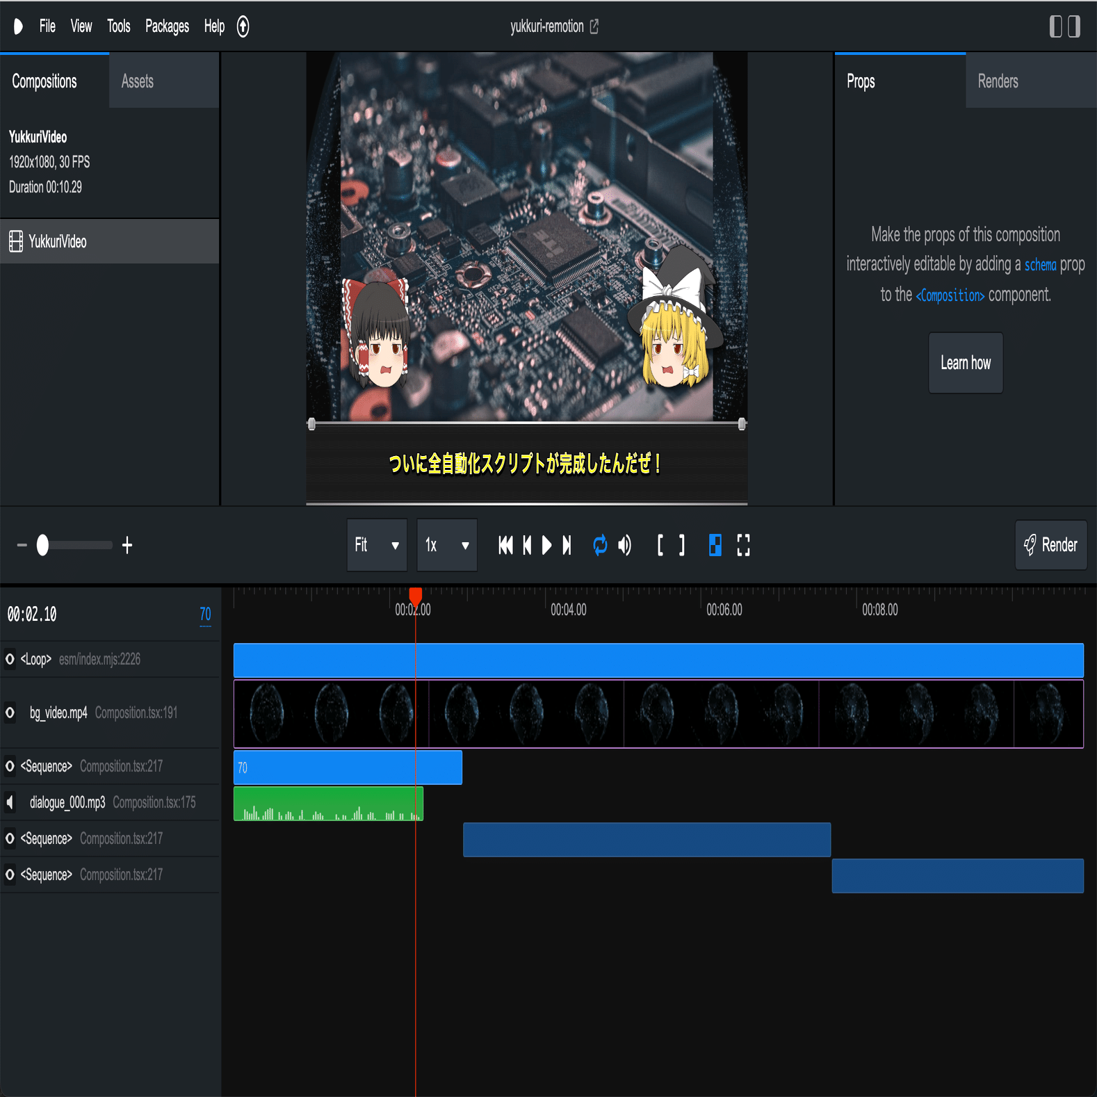This screenshot has width=1097, height=1097.
Task: Select the bright blue Loop timeline bar
Action: 658,660
